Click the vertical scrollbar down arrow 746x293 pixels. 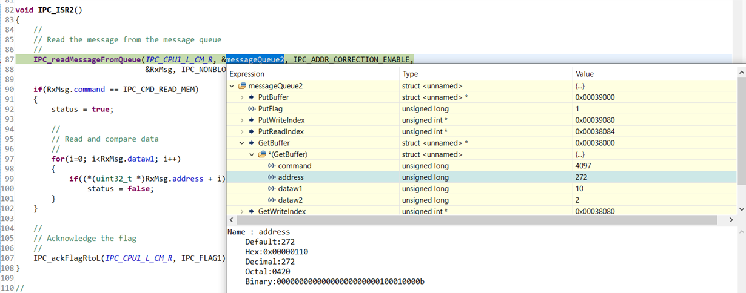coord(742,209)
